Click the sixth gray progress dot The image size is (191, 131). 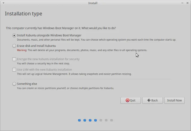tap(106, 120)
